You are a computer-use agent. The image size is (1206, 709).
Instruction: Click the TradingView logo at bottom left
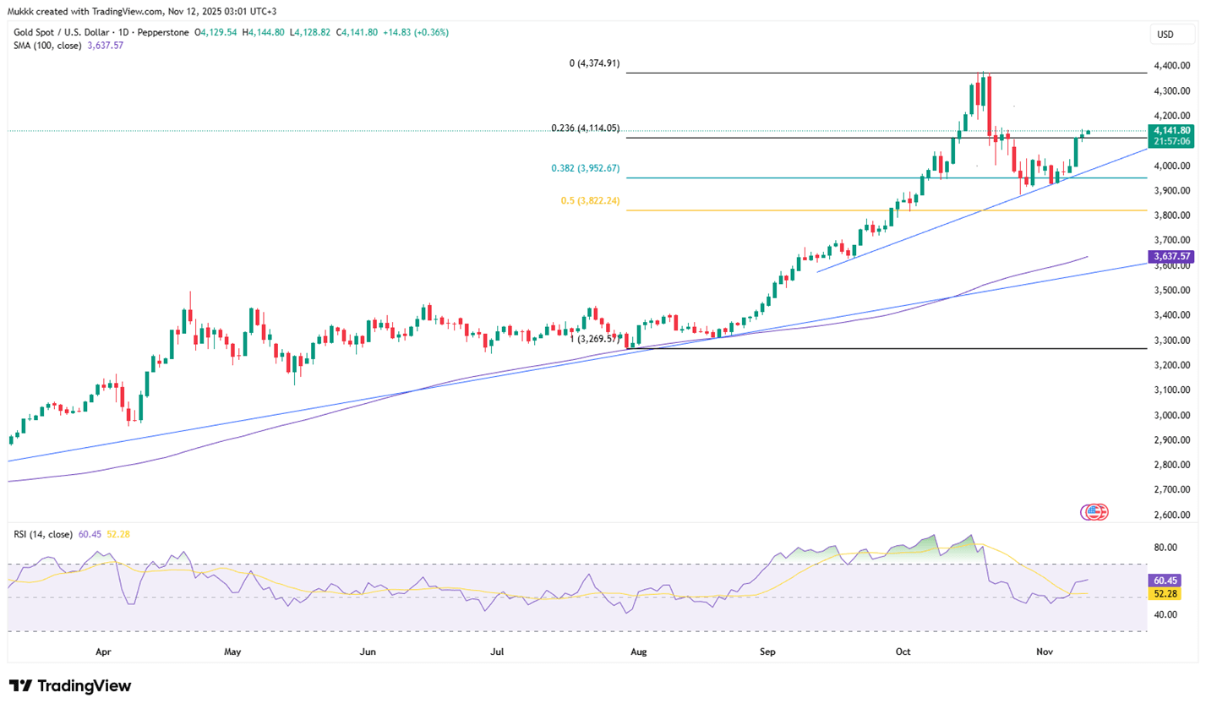coord(70,685)
